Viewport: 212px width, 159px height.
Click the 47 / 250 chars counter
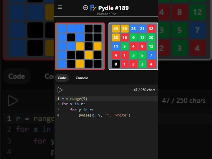[144, 90]
